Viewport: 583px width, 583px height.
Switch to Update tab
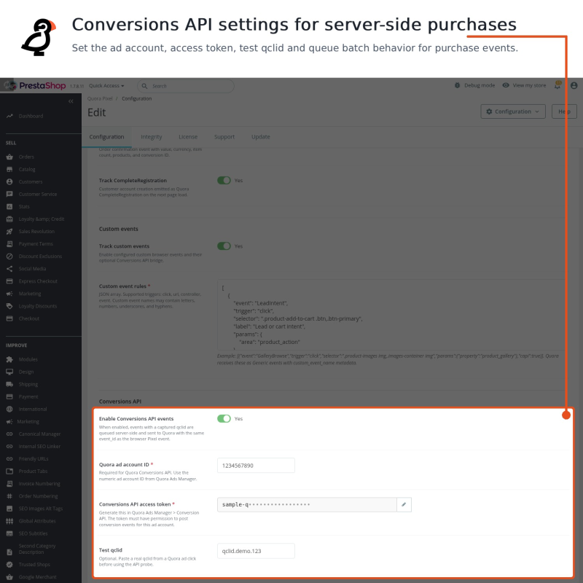[x=261, y=137]
